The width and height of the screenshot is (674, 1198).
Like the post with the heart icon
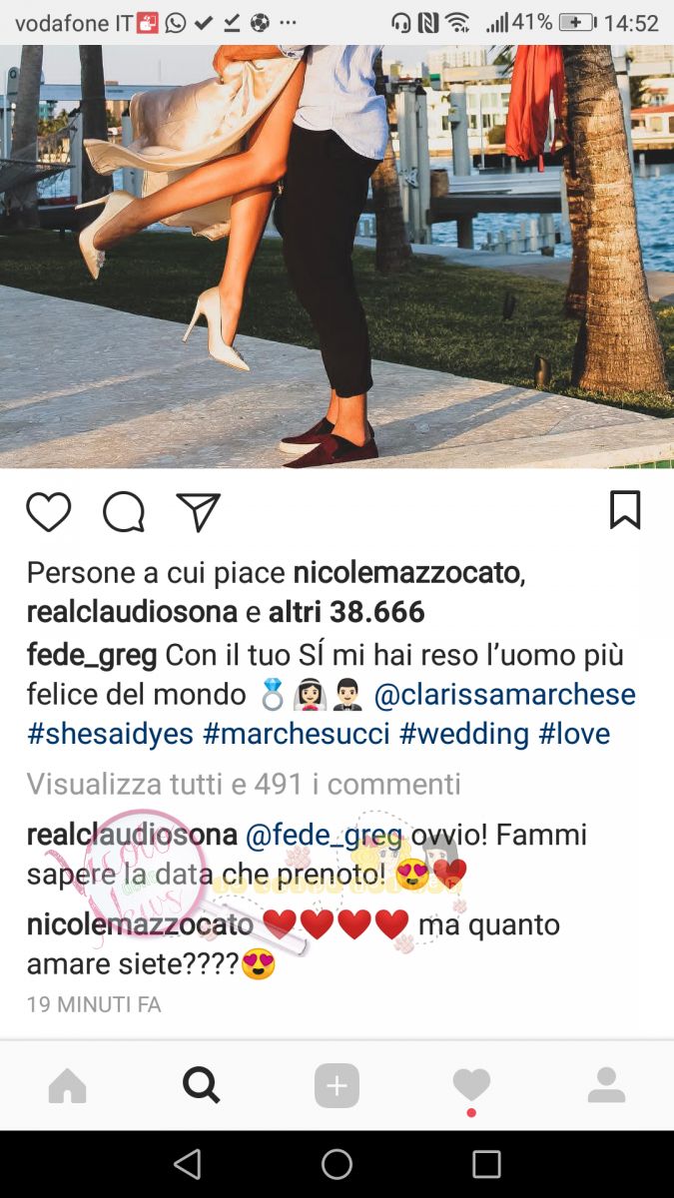48,512
